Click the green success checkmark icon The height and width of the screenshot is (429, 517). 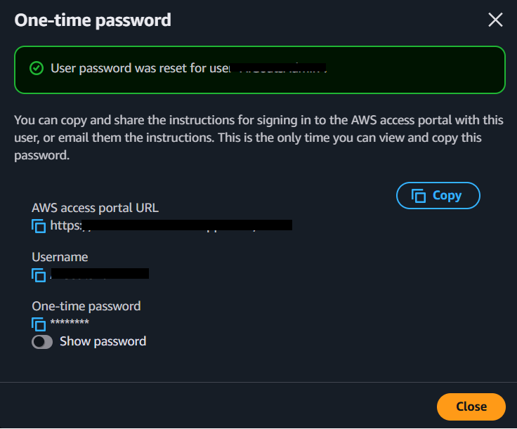(x=36, y=68)
